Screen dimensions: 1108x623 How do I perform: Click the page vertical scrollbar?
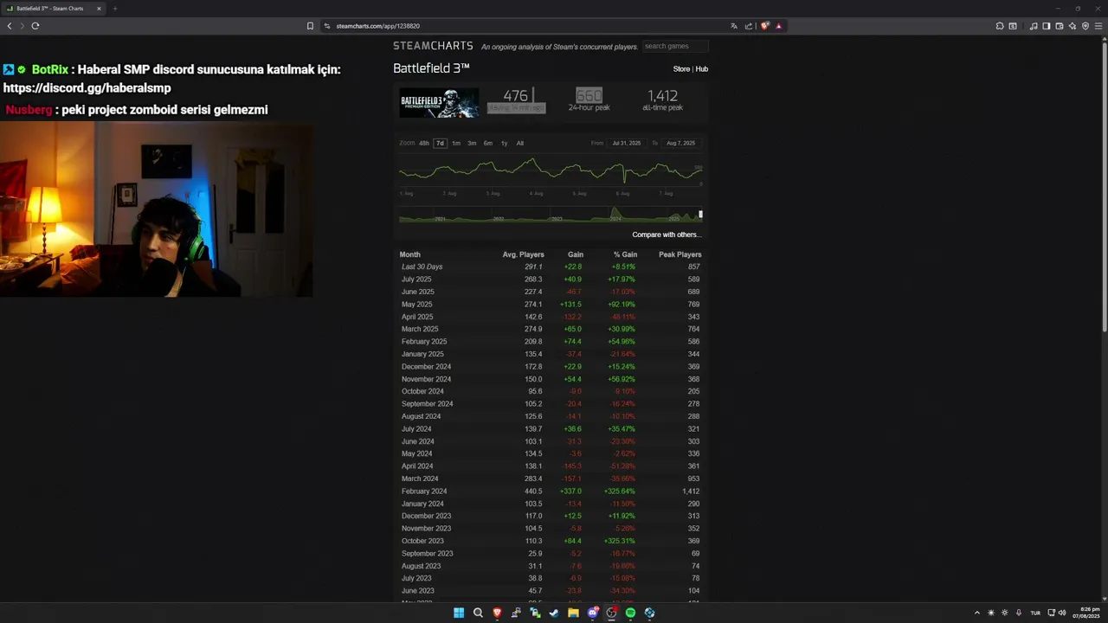1105,186
